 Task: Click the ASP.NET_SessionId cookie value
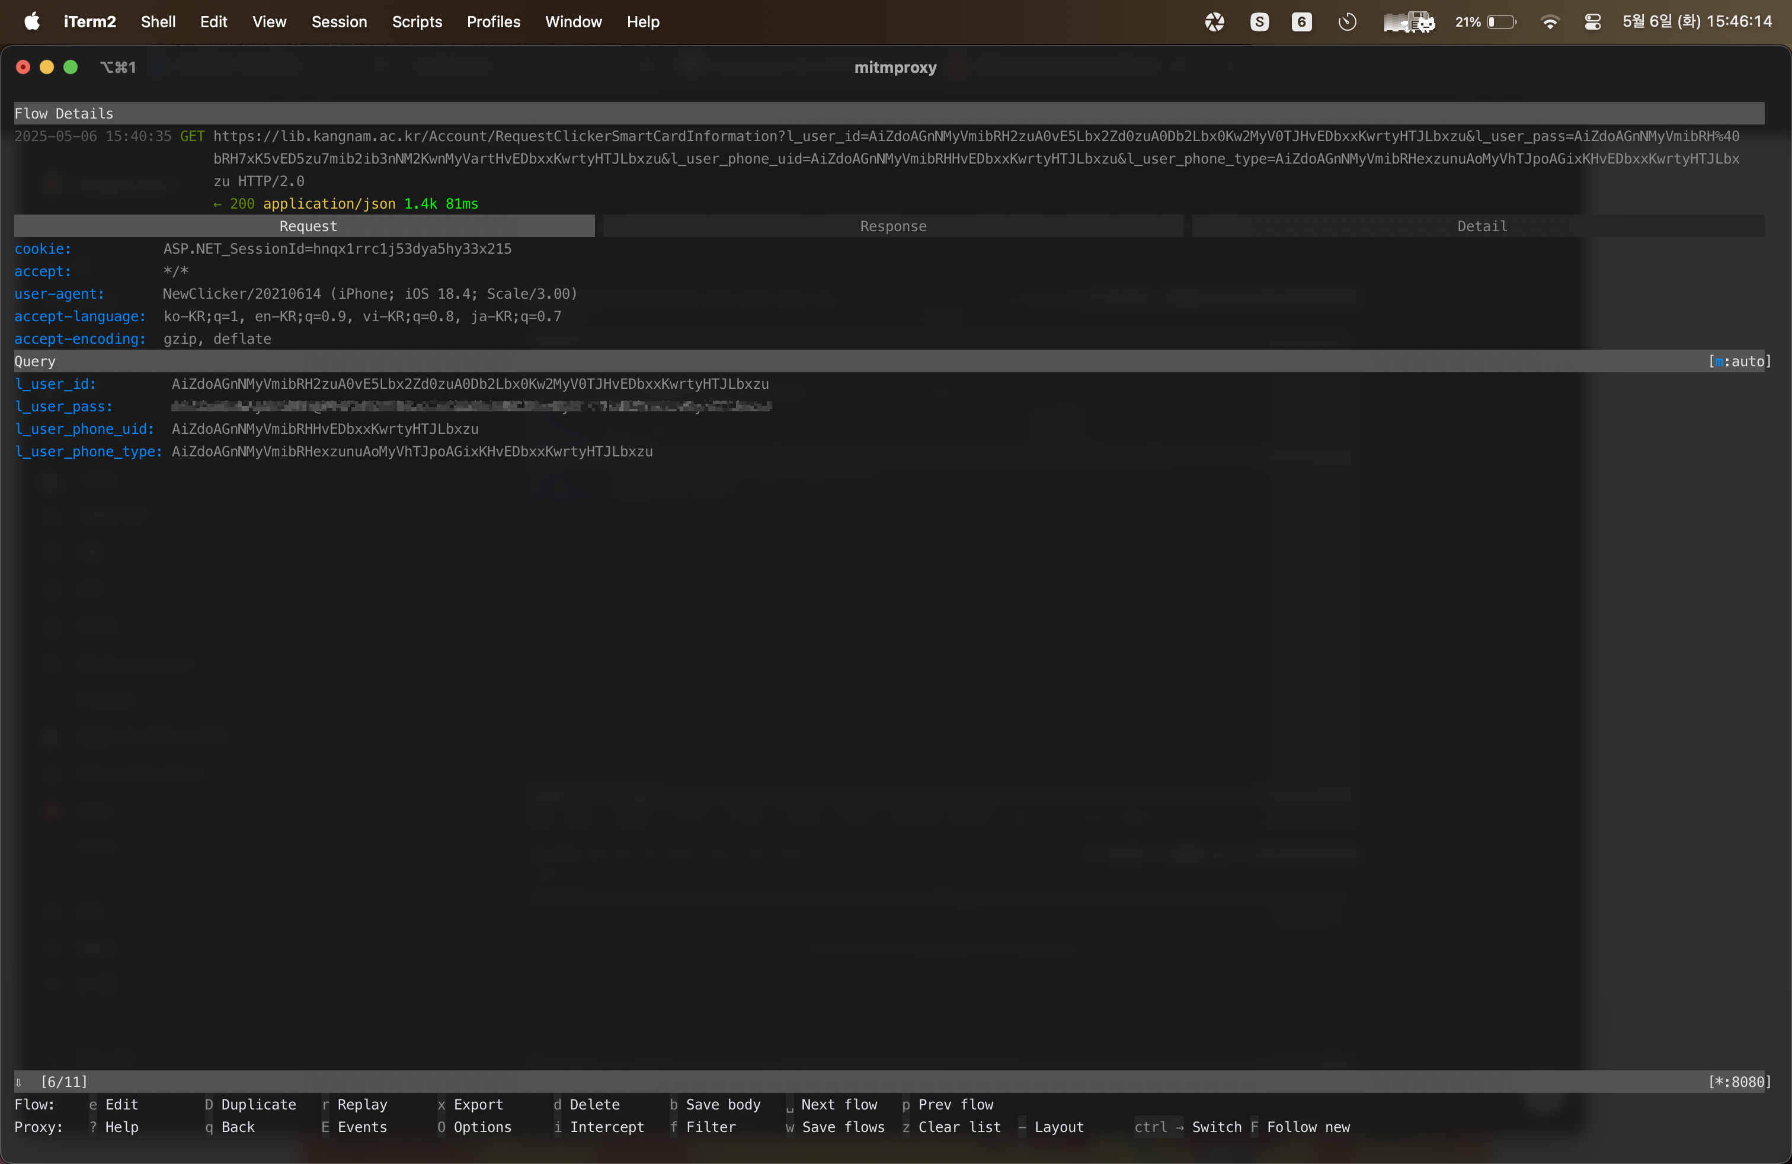(337, 248)
